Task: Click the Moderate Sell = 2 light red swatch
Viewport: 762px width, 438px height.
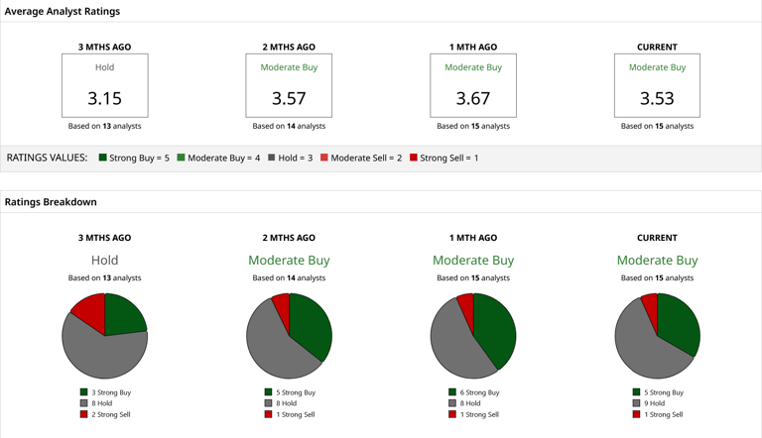Action: tap(324, 158)
